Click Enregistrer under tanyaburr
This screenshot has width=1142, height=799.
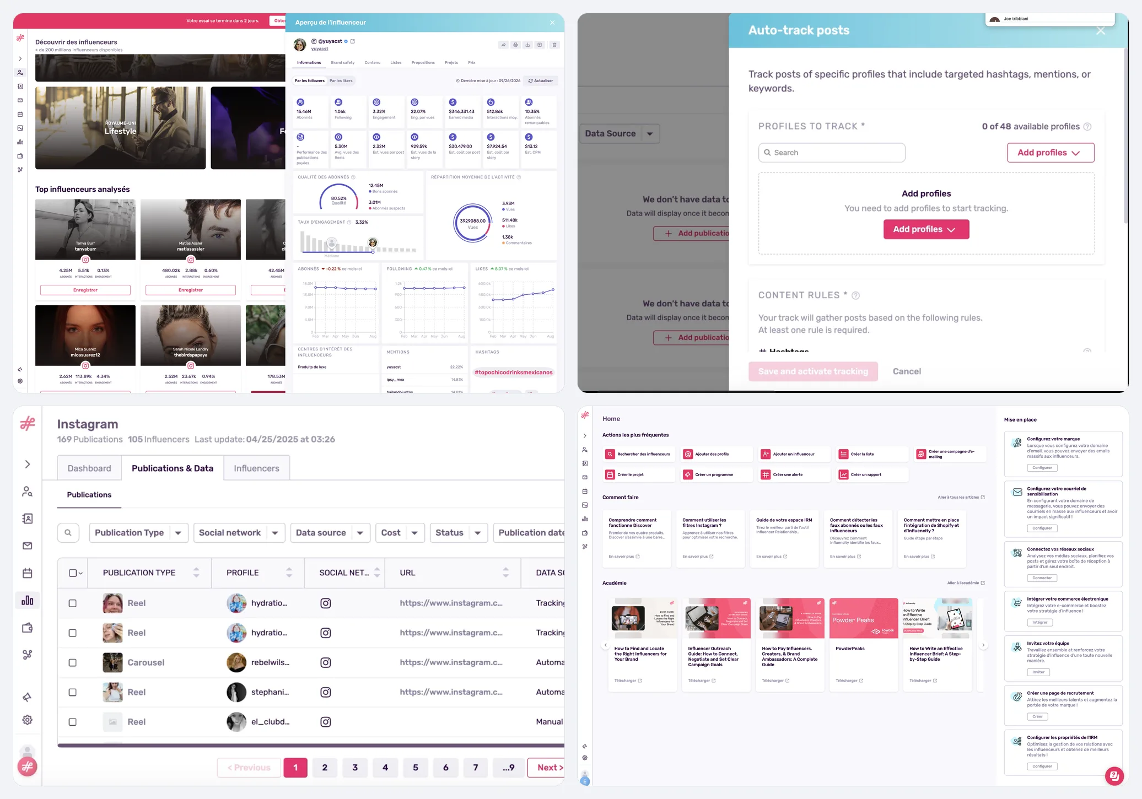[85, 290]
